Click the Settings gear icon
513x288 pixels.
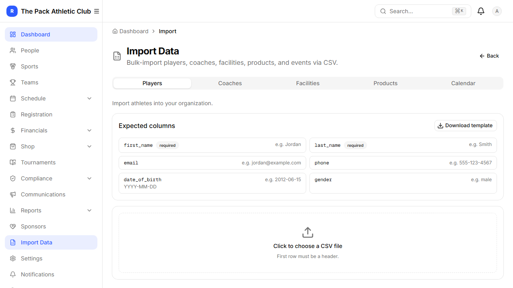[x=13, y=258]
